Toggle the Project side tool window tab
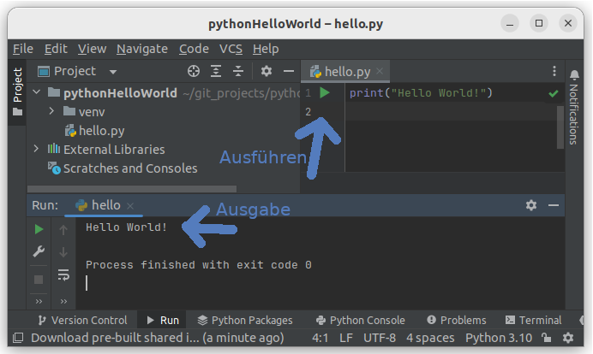This screenshot has width=593, height=354. [x=17, y=86]
